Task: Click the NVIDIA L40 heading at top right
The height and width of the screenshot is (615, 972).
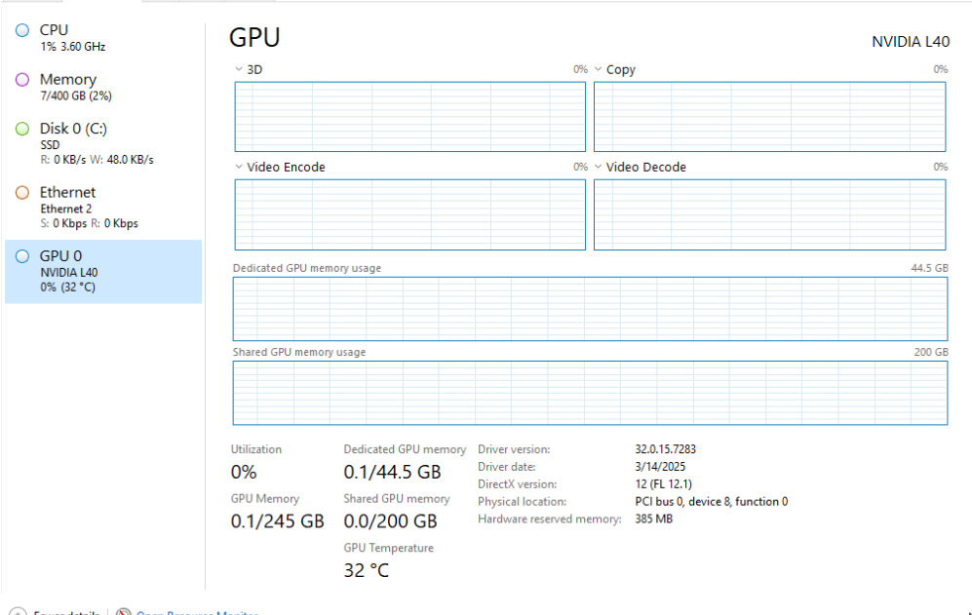Action: tap(910, 42)
